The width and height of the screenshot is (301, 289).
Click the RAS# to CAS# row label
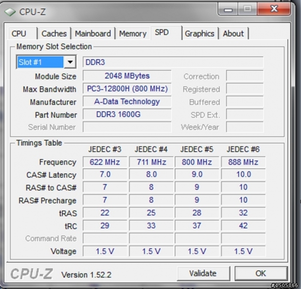tap(51, 188)
